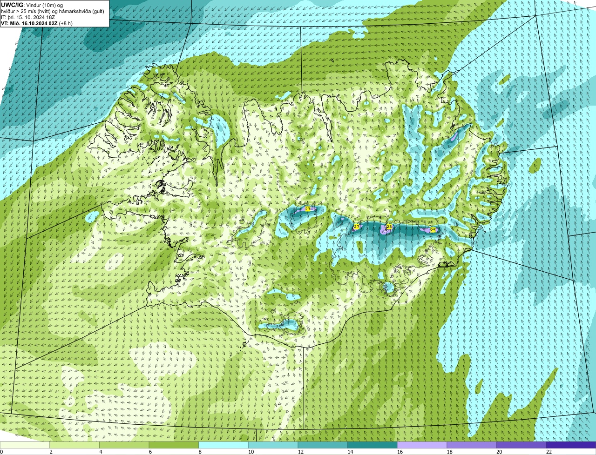Click the 12–14 m/s teal legend swatch
This screenshot has height=455, width=596.
[323, 445]
